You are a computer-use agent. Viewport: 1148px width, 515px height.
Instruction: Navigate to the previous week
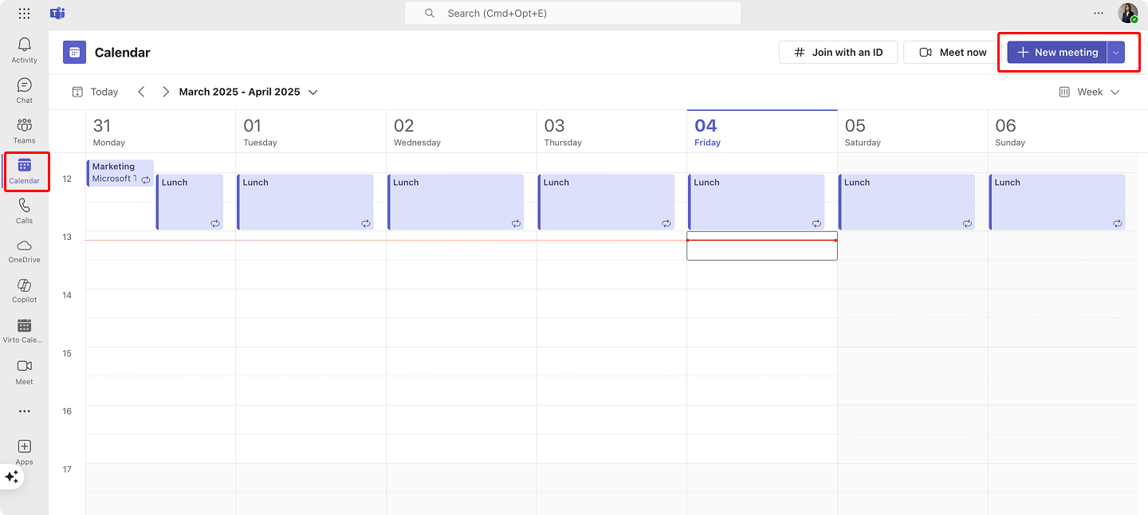tap(141, 92)
